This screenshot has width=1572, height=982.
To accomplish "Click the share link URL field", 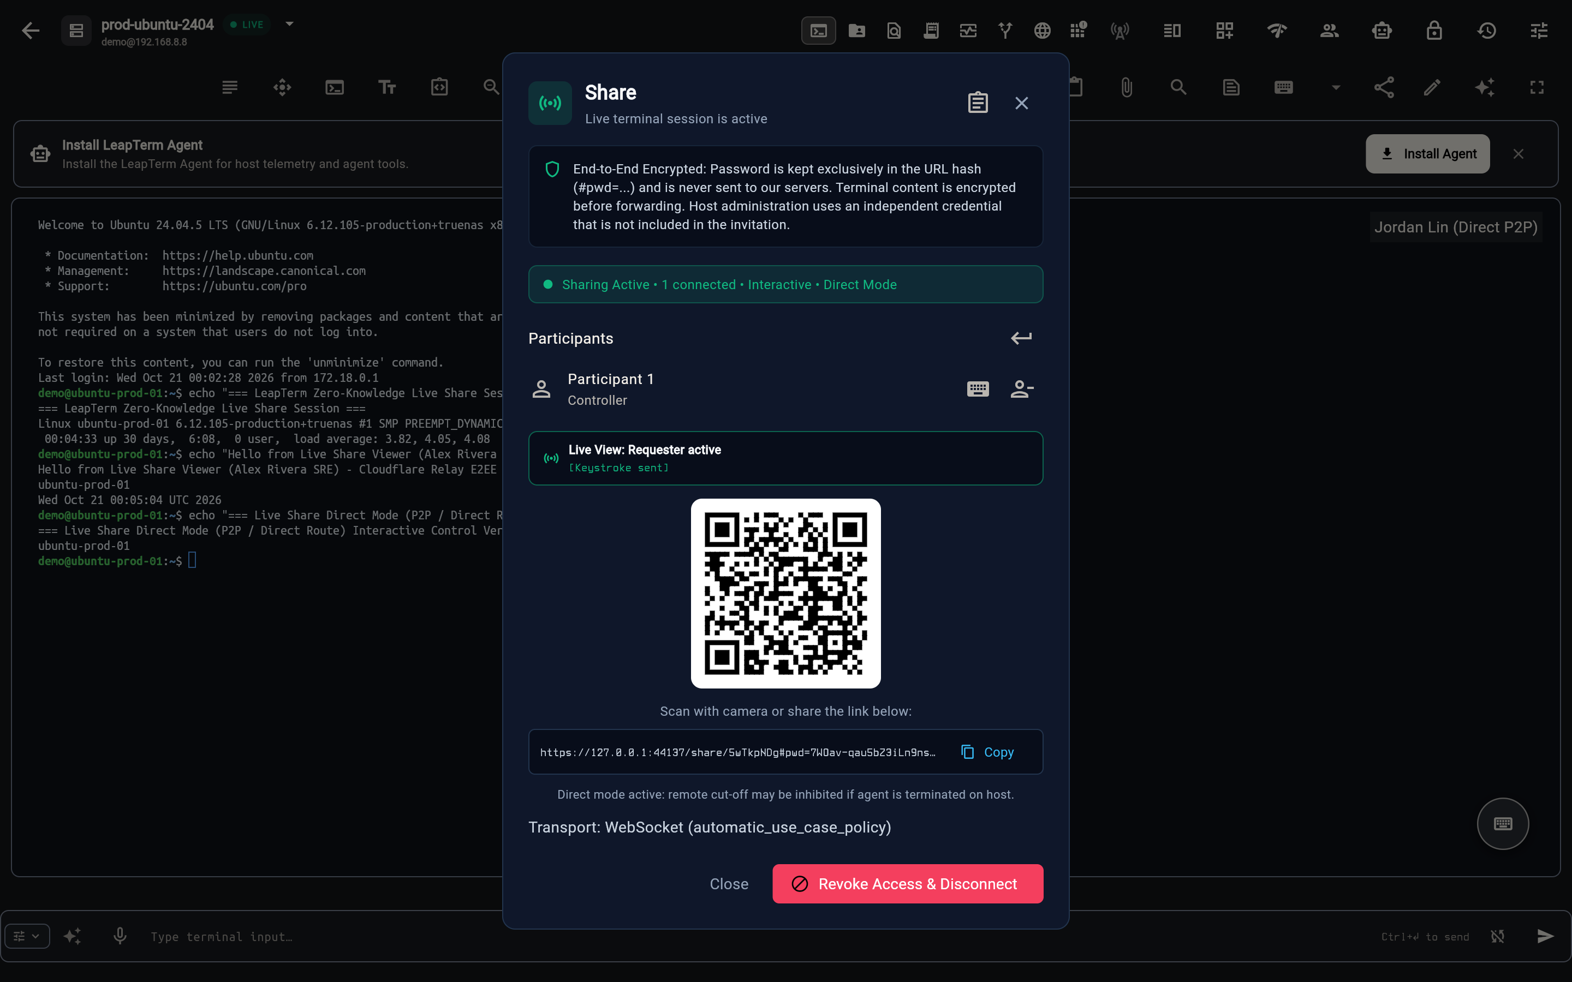I will coord(738,752).
